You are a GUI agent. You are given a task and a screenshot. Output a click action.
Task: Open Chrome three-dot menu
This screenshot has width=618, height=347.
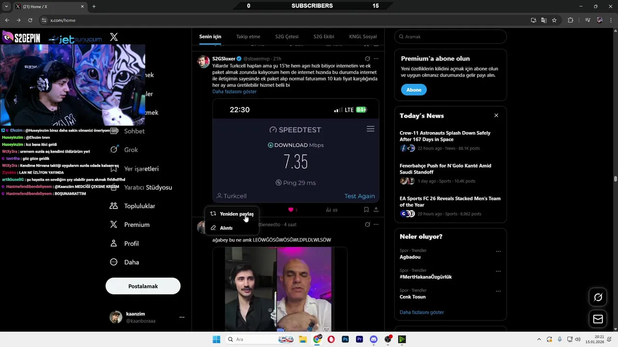click(610, 20)
